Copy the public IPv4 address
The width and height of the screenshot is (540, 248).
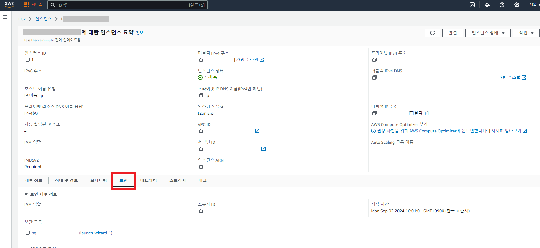click(201, 60)
